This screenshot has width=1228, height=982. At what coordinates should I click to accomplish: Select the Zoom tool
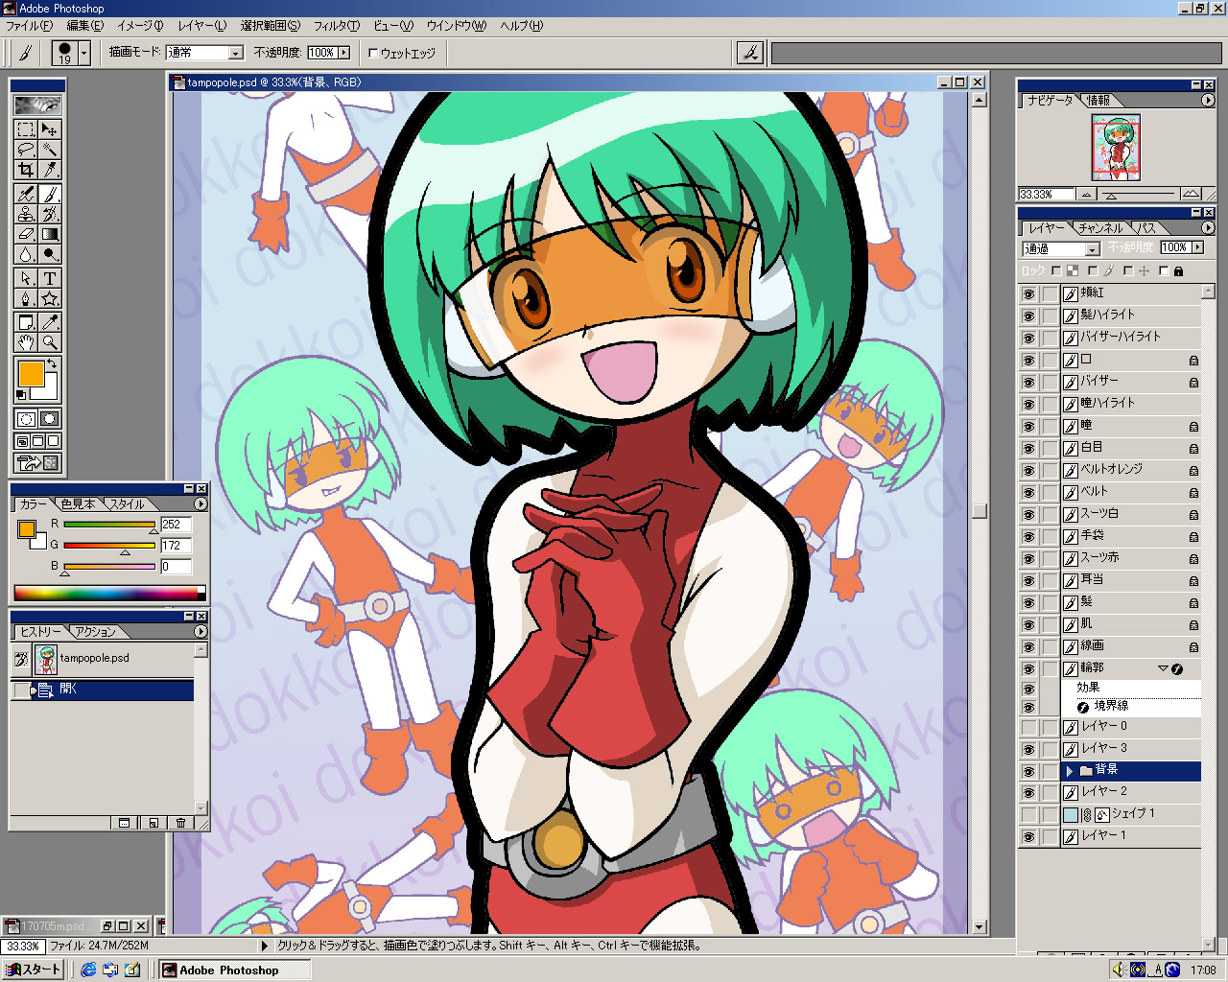50,342
